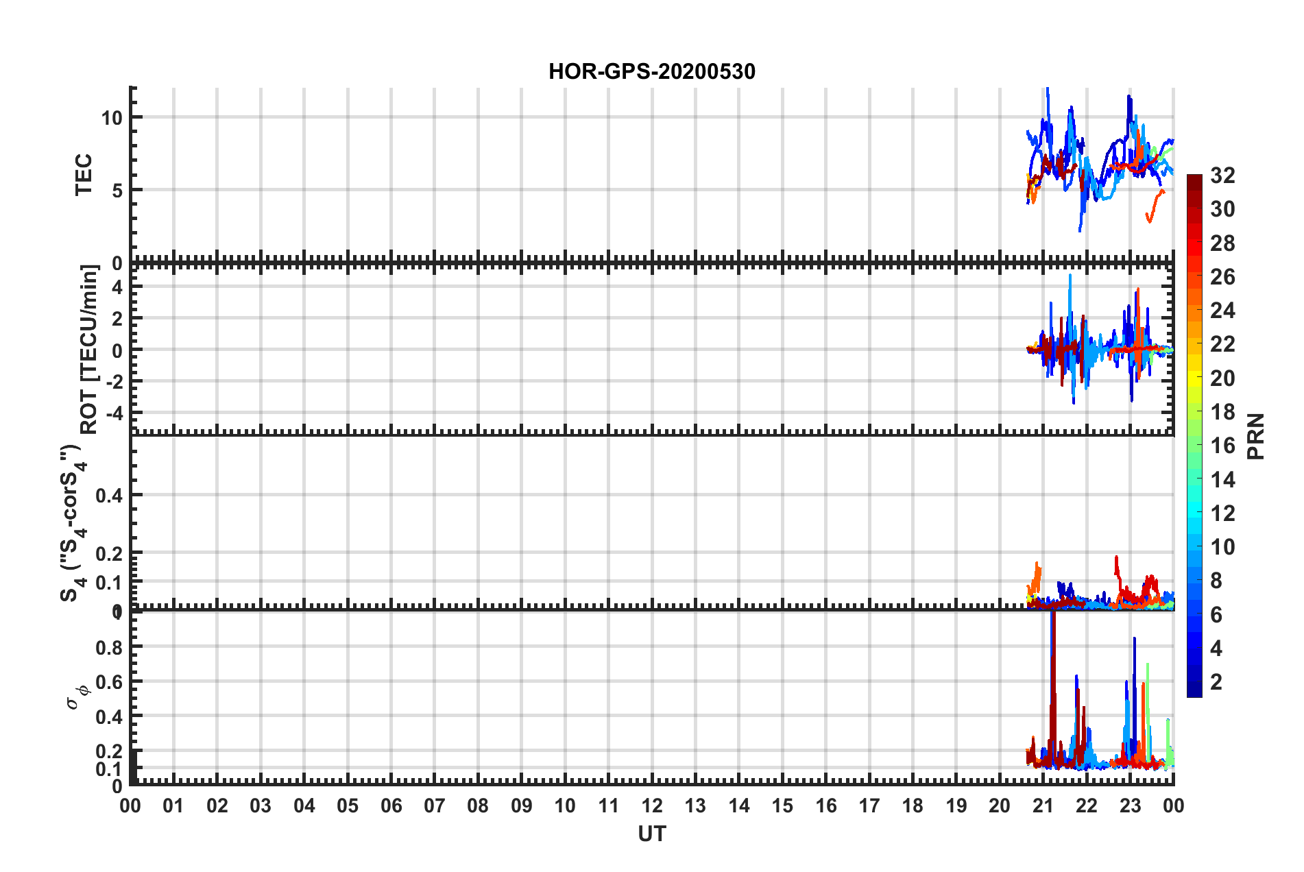Click UT axis tick label 22
Screen dimensions: 1304x872
(x=1087, y=806)
